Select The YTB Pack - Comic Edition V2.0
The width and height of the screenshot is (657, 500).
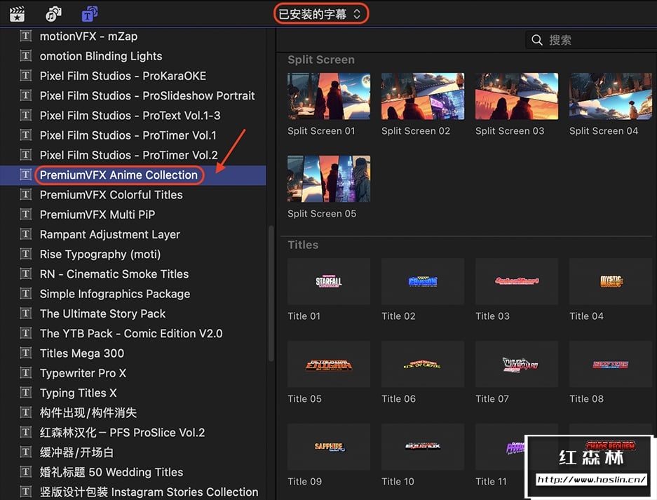coord(133,334)
